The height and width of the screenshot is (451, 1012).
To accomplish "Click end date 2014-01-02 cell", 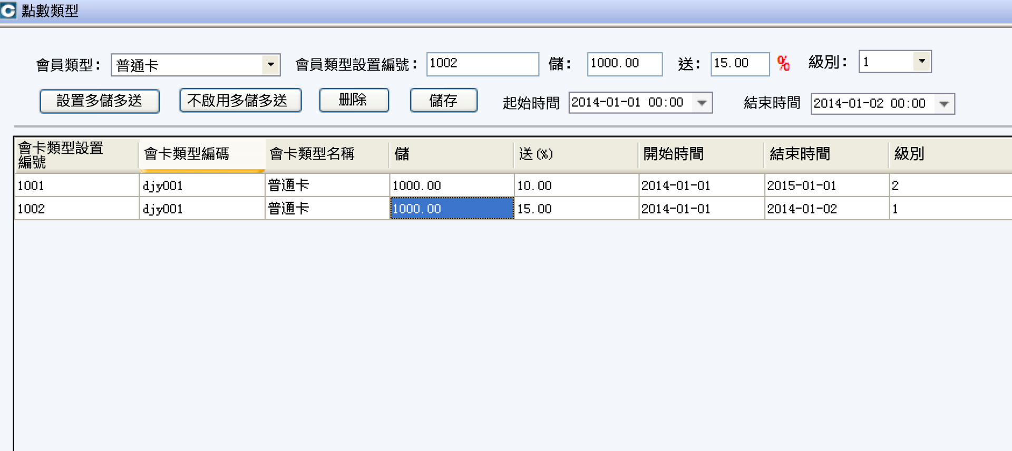I will point(827,209).
